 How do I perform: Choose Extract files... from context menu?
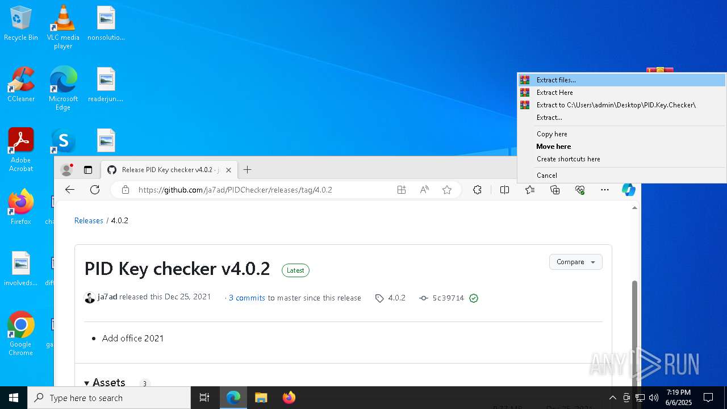tap(622, 80)
